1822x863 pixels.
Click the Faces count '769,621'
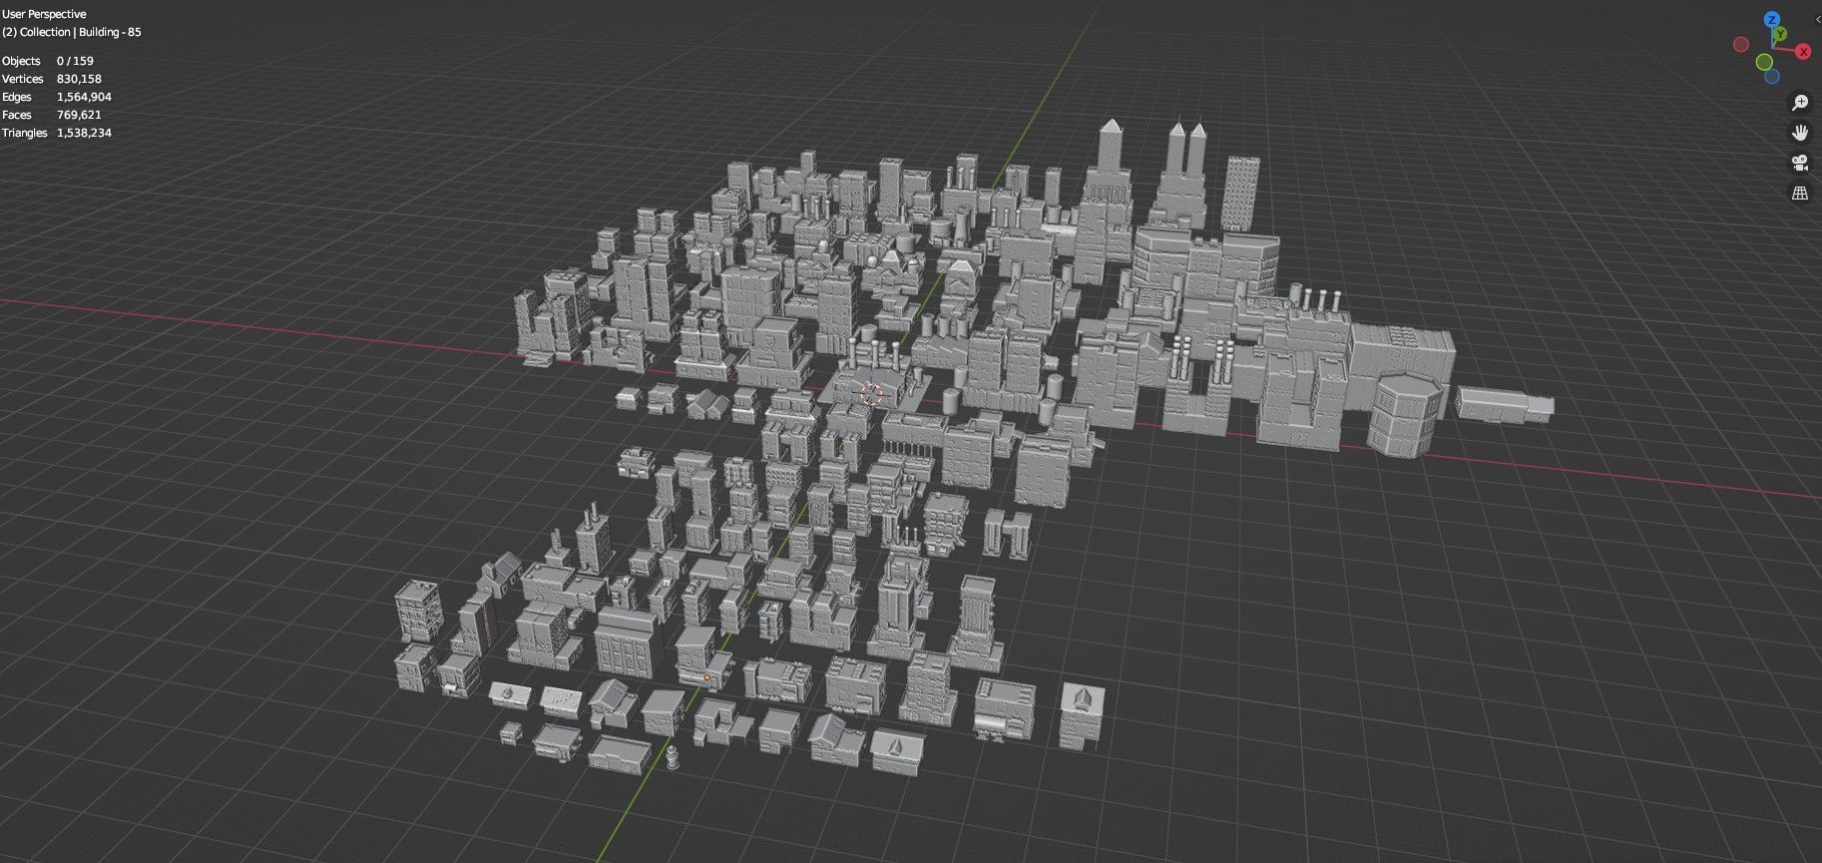click(79, 115)
